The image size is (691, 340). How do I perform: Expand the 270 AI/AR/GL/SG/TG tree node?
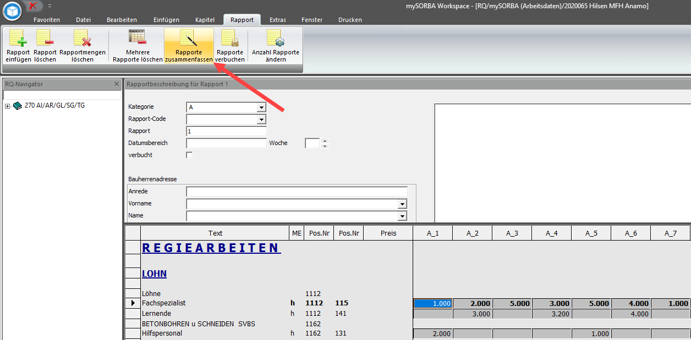[7, 106]
